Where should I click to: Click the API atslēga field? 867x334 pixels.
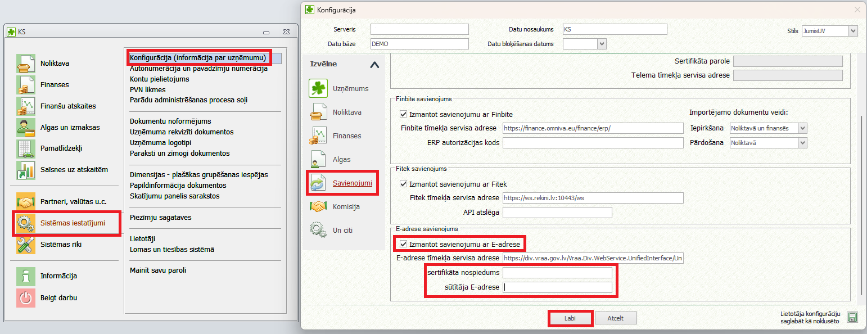557,213
